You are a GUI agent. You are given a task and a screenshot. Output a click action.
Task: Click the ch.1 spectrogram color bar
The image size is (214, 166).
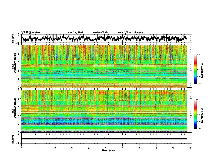pos(195,69)
